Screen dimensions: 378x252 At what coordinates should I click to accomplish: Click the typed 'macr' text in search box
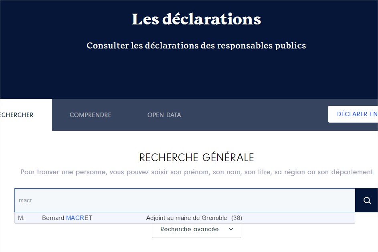[25, 200]
